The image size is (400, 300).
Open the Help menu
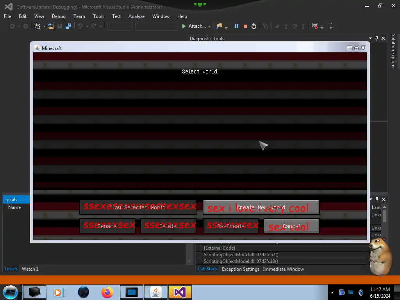(x=182, y=16)
